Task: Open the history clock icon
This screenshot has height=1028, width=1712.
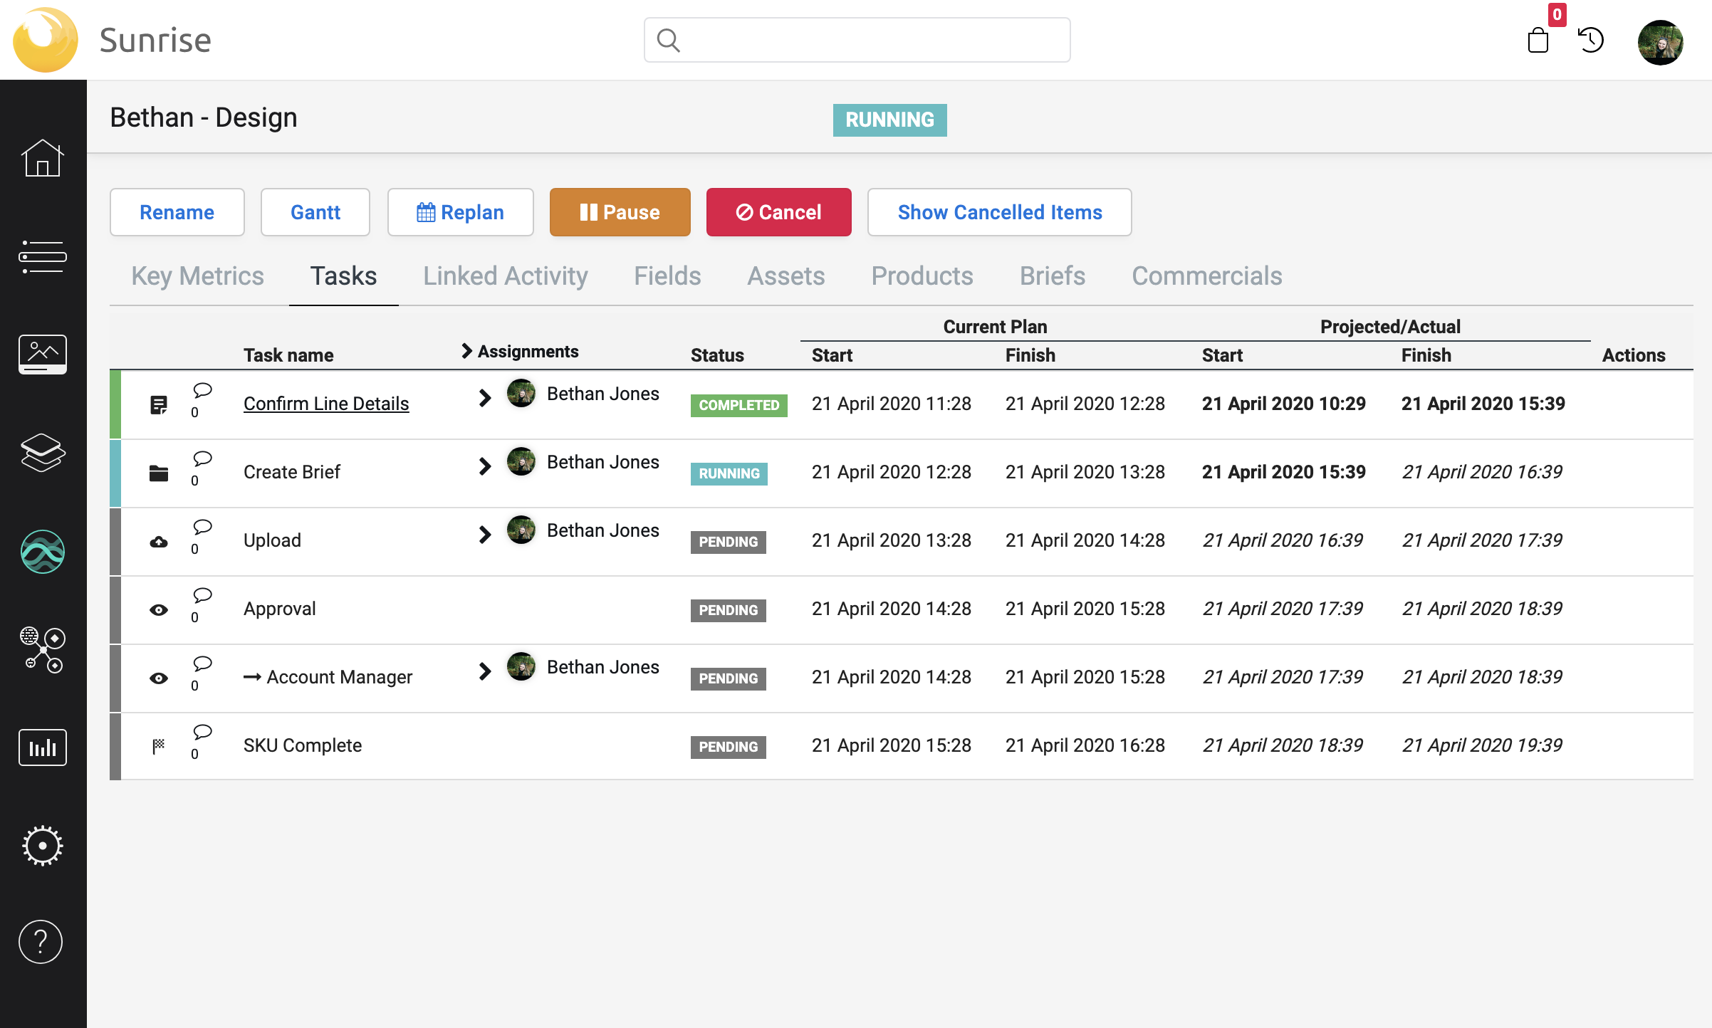Action: (1591, 41)
